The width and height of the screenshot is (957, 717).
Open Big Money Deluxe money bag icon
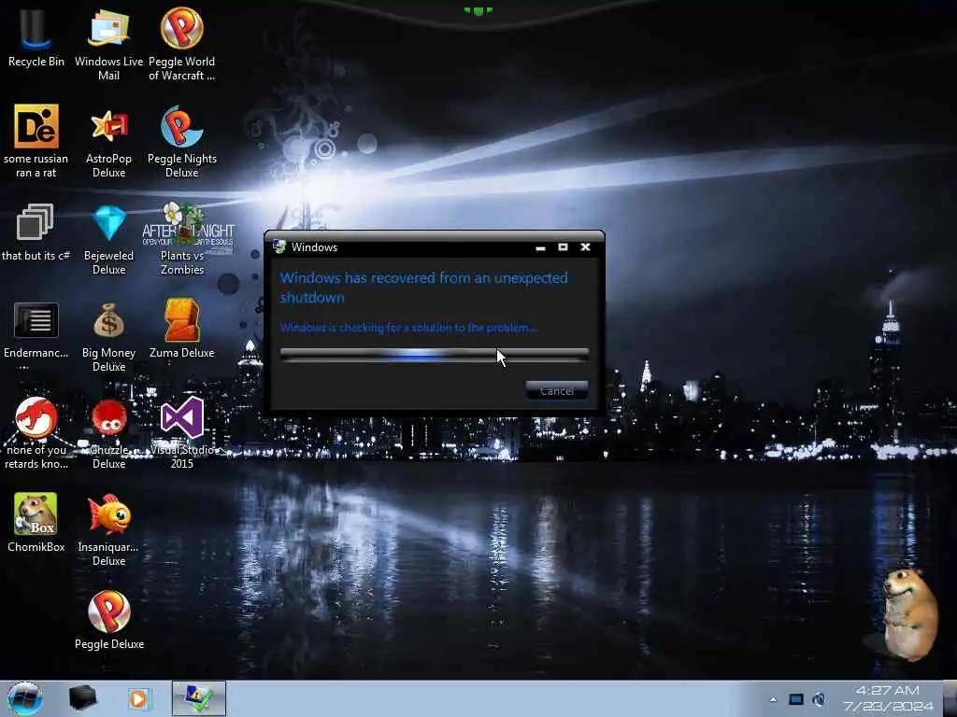point(108,335)
